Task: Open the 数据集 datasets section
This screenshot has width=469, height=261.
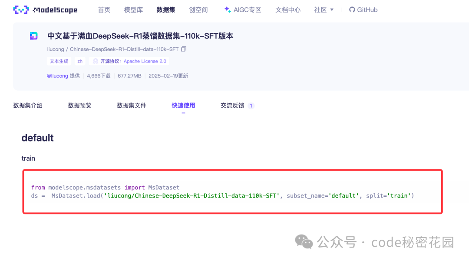Action: [x=166, y=10]
